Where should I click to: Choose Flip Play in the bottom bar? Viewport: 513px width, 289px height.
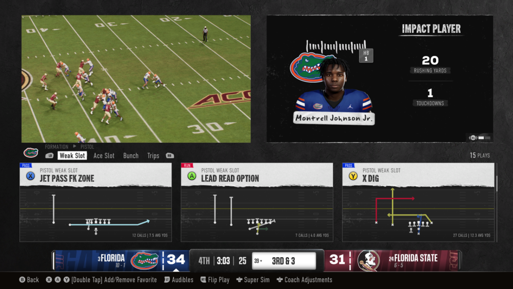pos(215,280)
